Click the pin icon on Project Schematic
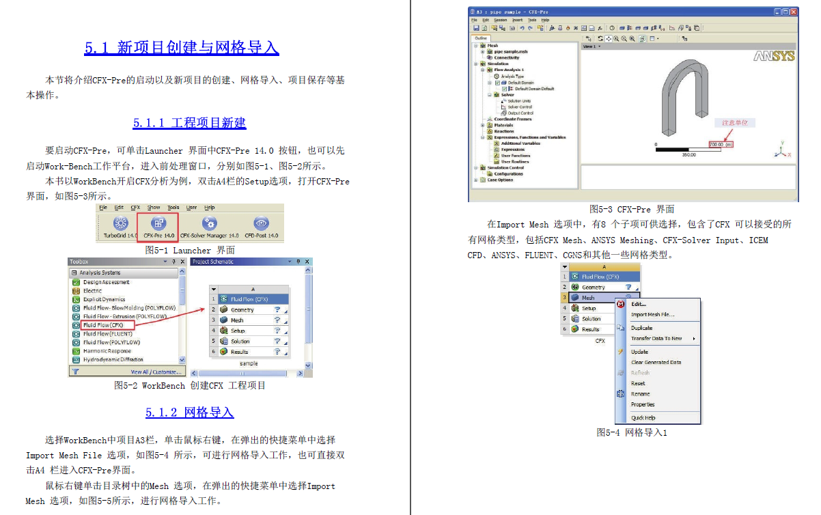 pos(299,262)
